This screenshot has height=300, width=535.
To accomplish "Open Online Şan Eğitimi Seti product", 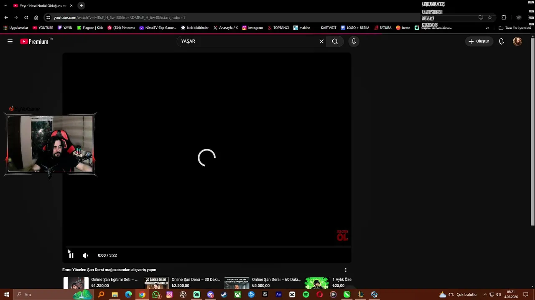I will (115, 280).
